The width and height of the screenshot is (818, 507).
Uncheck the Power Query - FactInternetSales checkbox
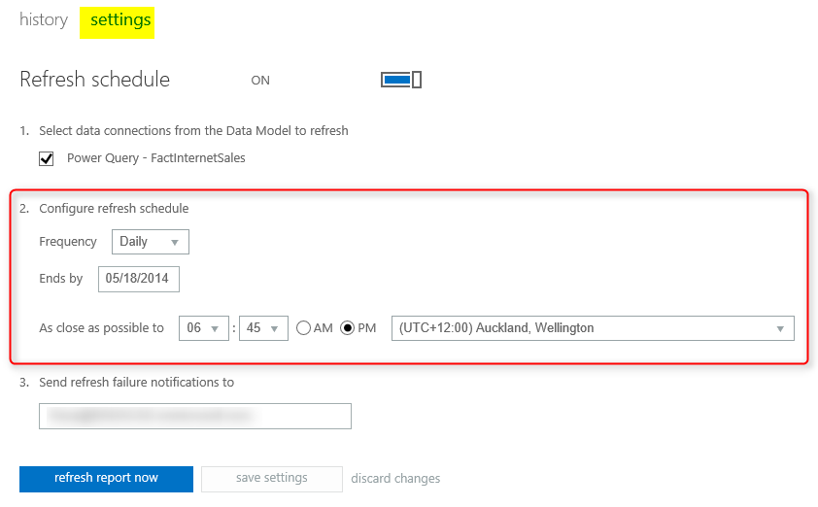[x=46, y=158]
